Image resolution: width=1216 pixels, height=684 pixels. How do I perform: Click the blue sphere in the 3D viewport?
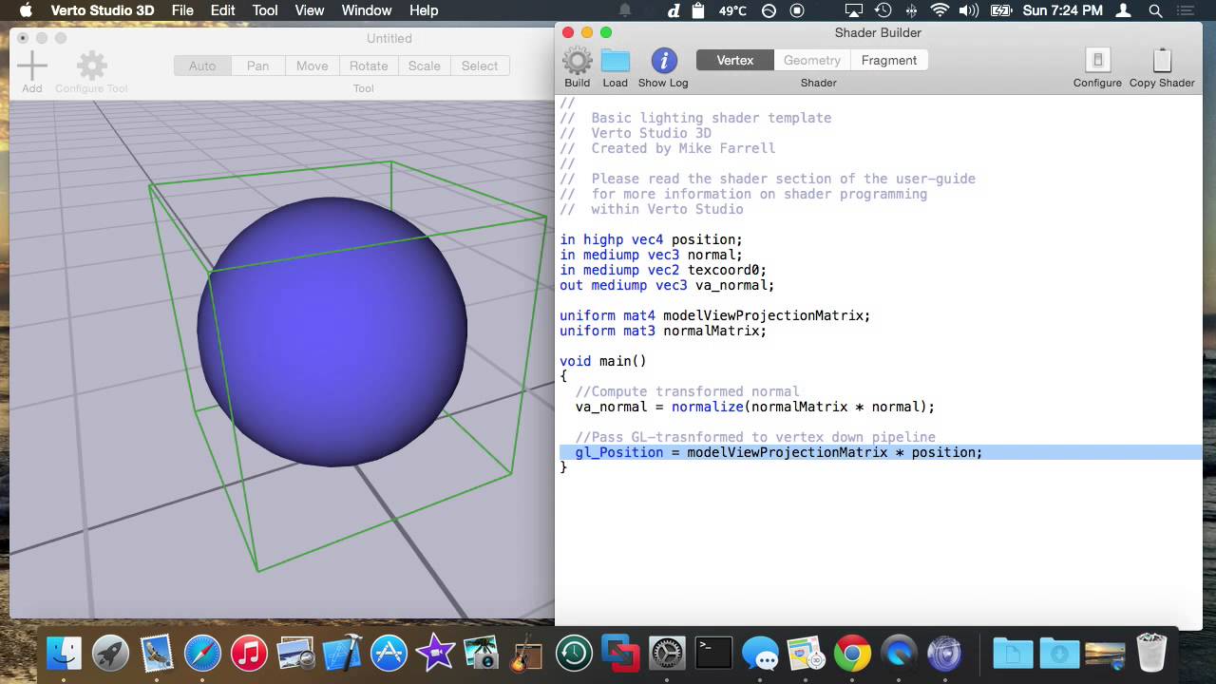pos(332,332)
